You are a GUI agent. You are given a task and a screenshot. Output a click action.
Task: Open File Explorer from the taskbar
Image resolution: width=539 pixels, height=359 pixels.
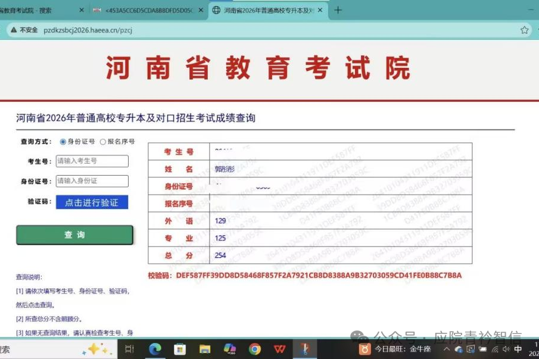205,349
